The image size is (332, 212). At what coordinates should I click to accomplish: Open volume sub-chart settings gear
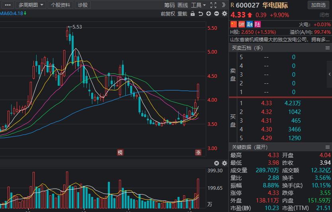pos(224,163)
